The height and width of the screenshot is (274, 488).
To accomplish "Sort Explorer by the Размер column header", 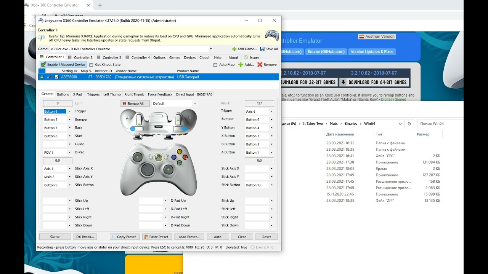I will 423,134.
